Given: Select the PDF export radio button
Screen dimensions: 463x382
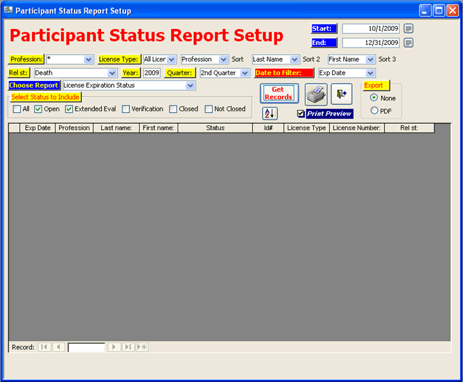Looking at the screenshot, I should click(374, 111).
